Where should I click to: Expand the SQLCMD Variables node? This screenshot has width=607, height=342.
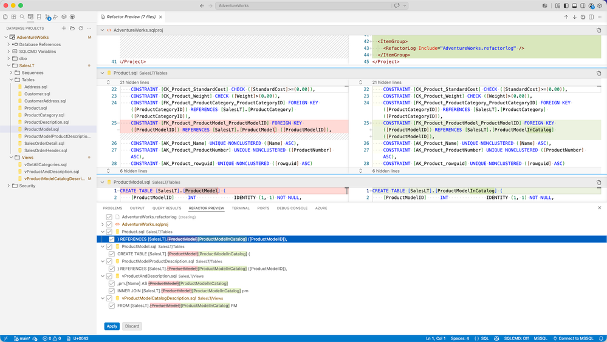(x=9, y=52)
